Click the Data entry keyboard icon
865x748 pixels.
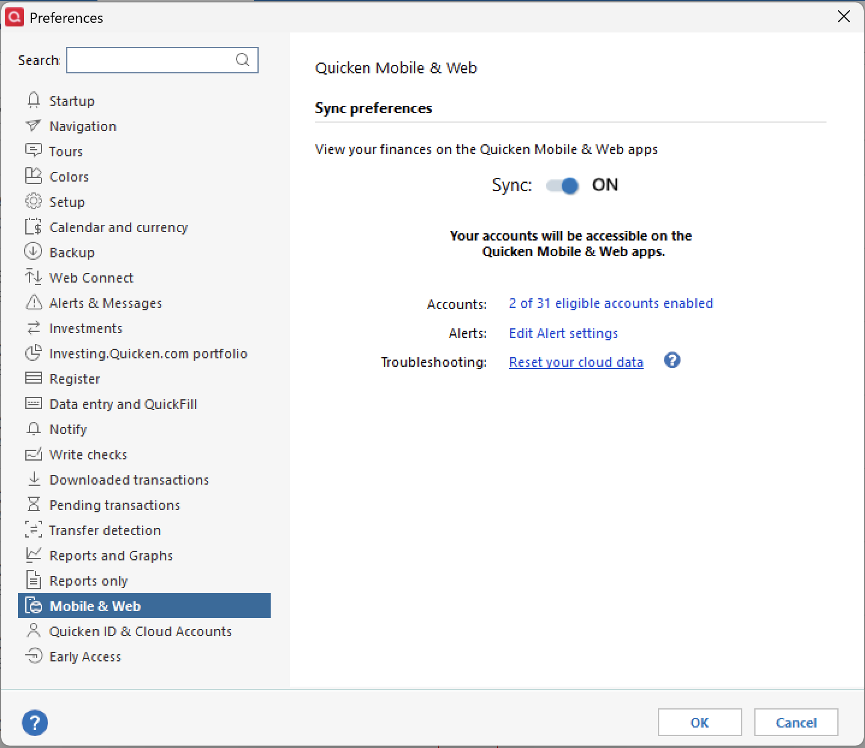point(34,403)
